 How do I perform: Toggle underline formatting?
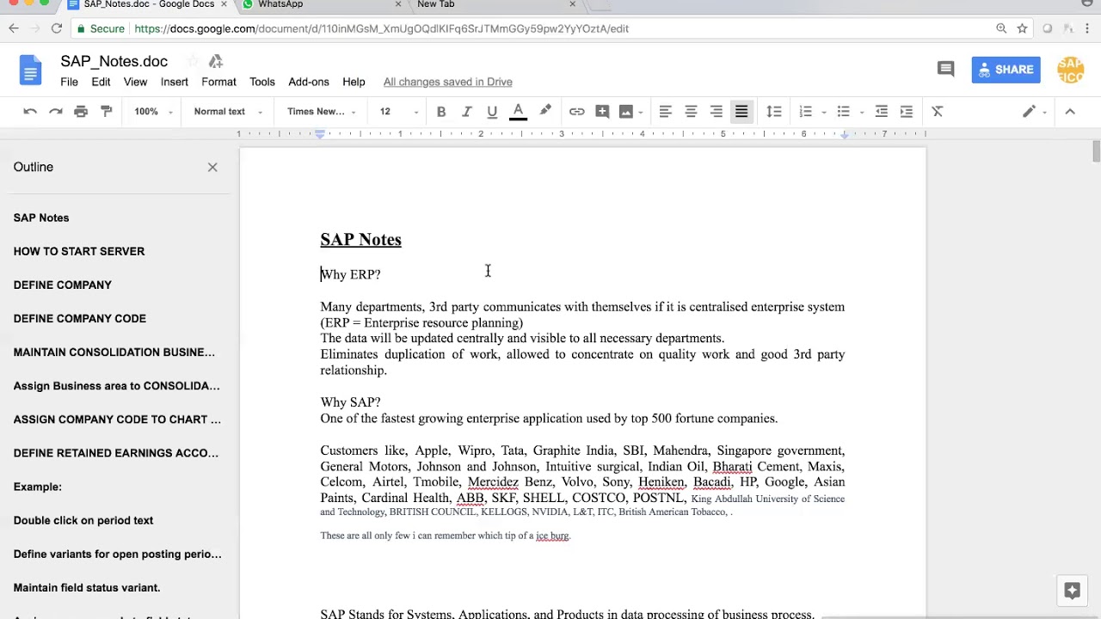click(x=492, y=111)
